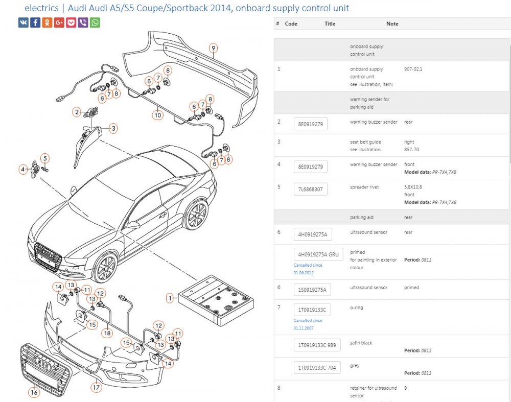The height and width of the screenshot is (402, 511).
Task: Open part code 7L6868307 spreader rivet
Action: (311, 190)
